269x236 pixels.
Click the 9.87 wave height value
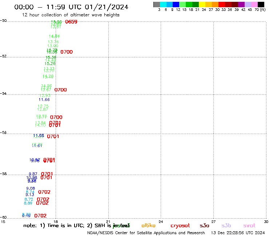click(x=33, y=174)
